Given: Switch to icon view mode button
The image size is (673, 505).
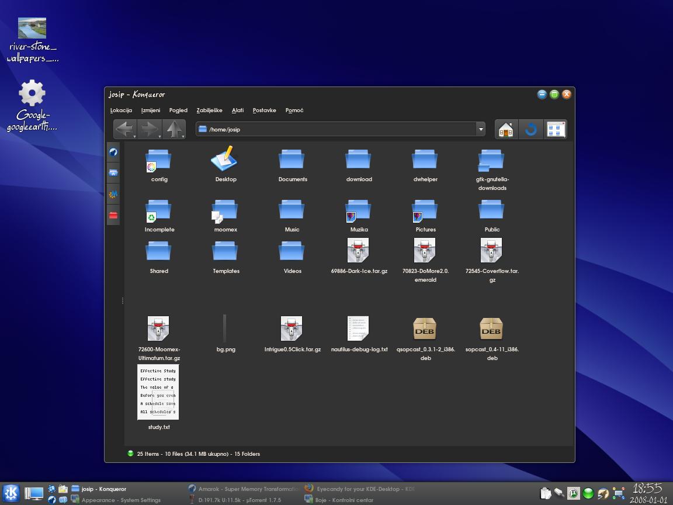Looking at the screenshot, I should [556, 129].
